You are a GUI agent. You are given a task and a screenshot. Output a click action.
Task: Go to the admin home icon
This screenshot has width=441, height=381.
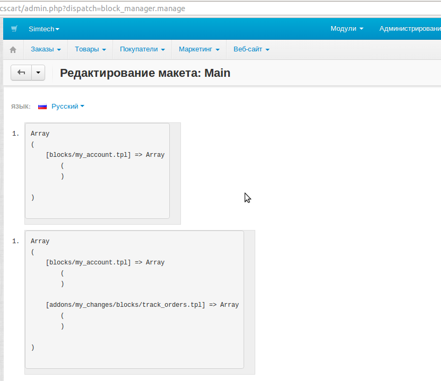point(13,50)
